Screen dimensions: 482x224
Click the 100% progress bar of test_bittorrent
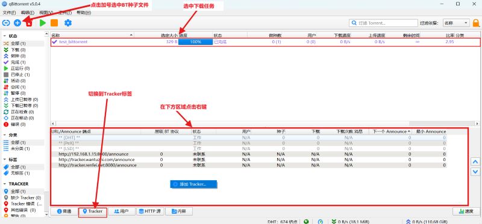tap(195, 41)
